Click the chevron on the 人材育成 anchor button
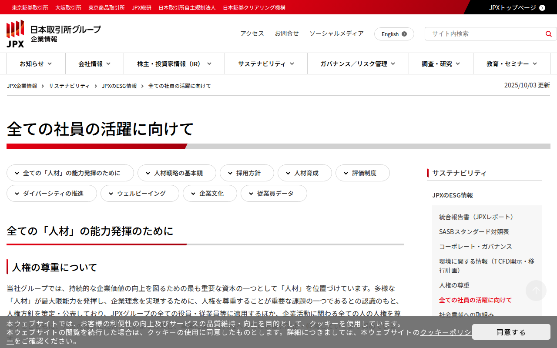 [x=288, y=173]
